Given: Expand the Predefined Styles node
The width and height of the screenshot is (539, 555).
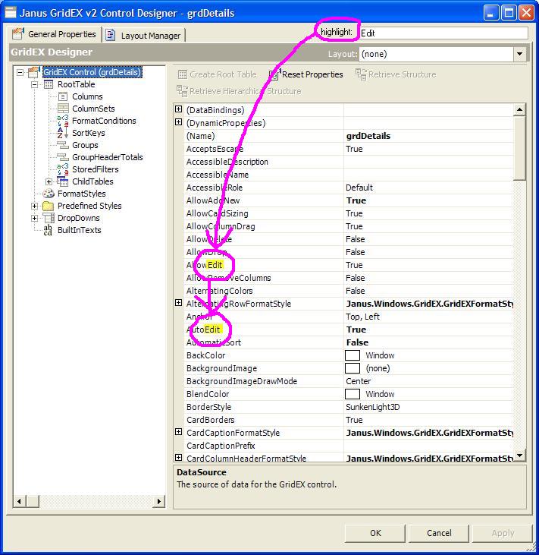Looking at the screenshot, I should pos(35,206).
